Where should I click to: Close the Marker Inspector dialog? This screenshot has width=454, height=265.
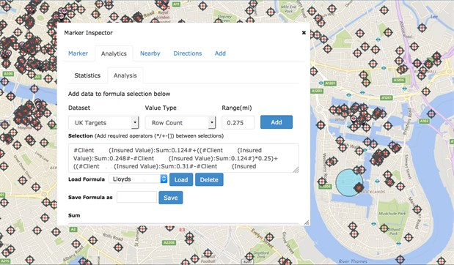click(x=304, y=33)
